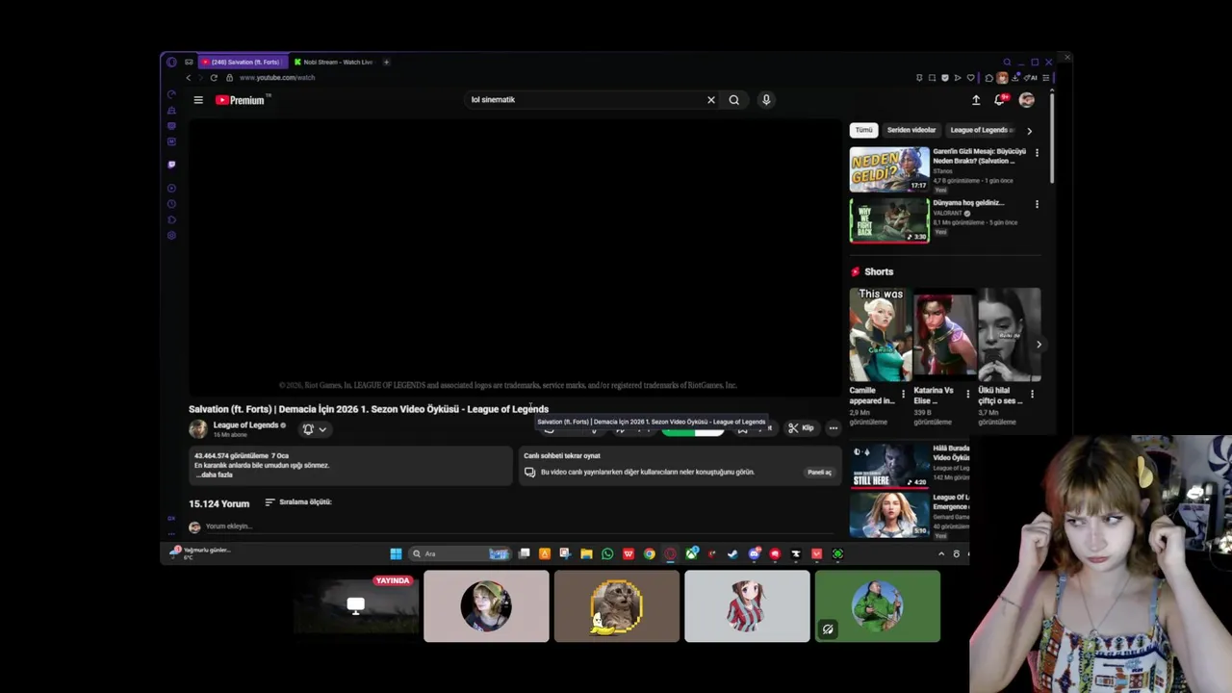This screenshot has width=1232, height=693.
Task: Open the Windows Start button
Action: pos(396,553)
